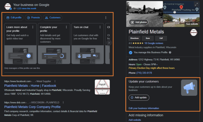Click the red map pin on the map

tap(181, 7)
